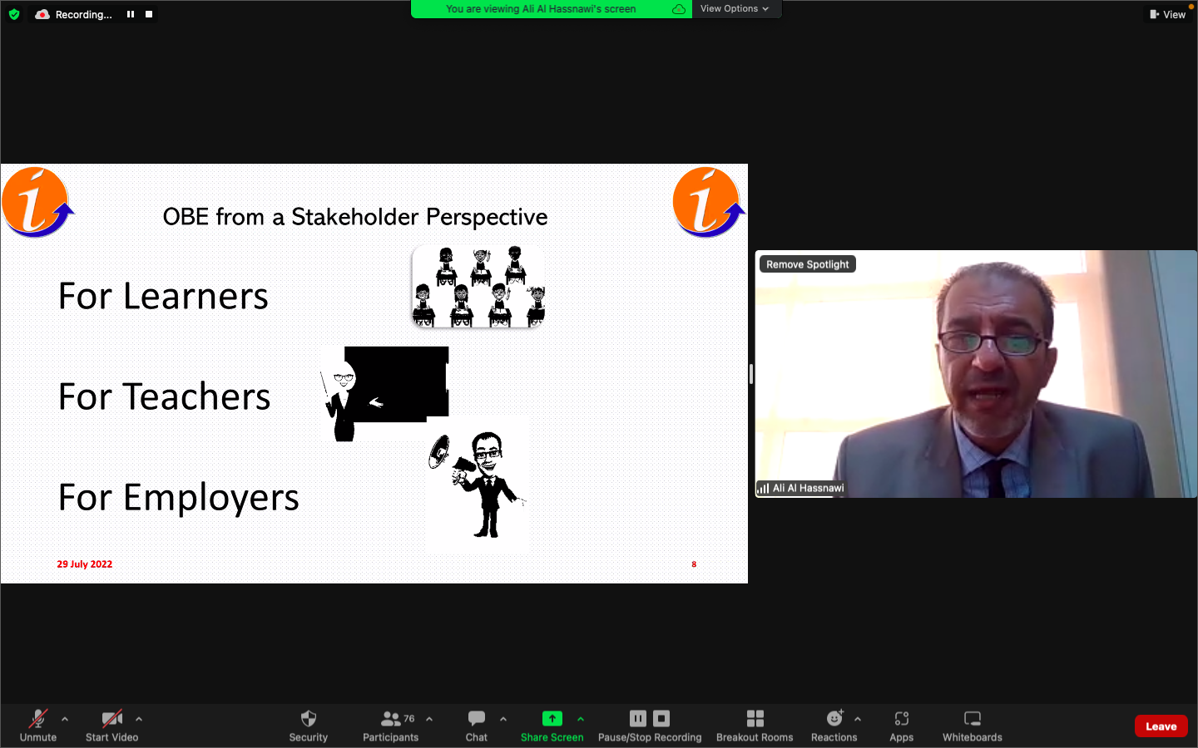Image resolution: width=1198 pixels, height=748 pixels.
Task: Click Remove Spotlight on the speaker video
Action: [807, 264]
